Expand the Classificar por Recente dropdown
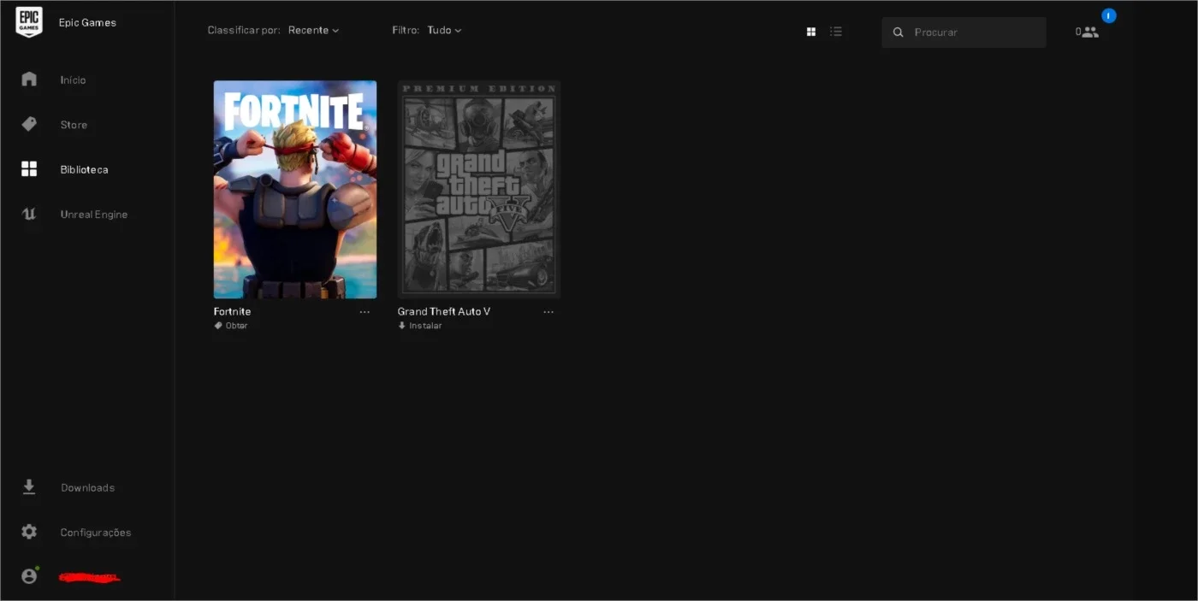The image size is (1198, 601). coord(314,30)
